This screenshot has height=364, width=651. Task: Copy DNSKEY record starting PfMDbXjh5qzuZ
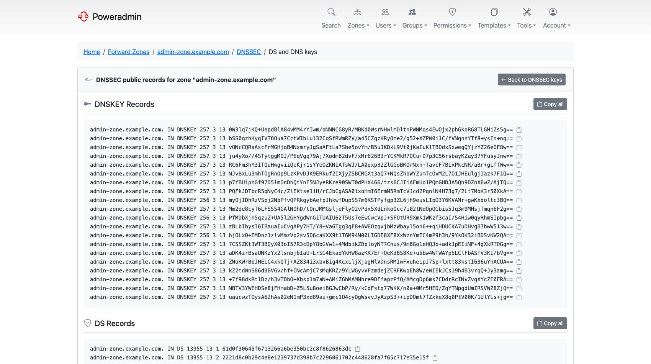point(519,218)
